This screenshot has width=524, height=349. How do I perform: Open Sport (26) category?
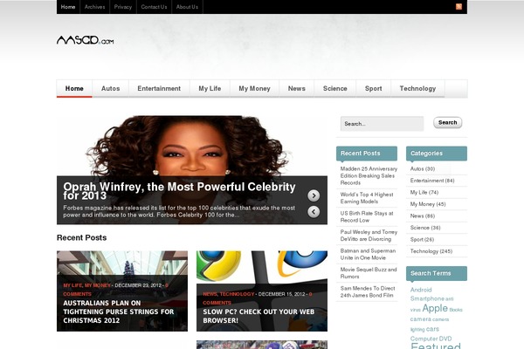[422, 239]
